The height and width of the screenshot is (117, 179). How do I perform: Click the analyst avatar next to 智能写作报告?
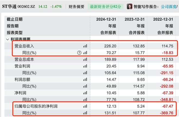(130, 6)
